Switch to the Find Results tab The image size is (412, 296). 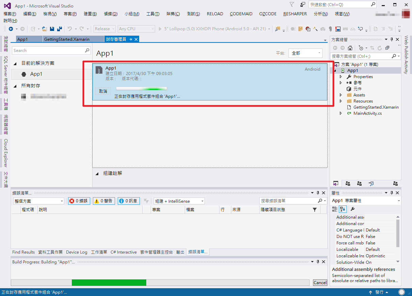(x=23, y=252)
